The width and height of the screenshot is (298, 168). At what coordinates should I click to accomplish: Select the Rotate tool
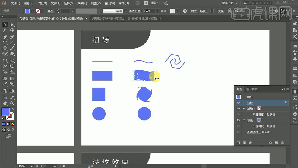5,61
